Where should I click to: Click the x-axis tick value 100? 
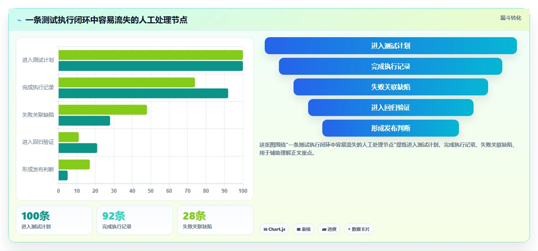point(243,191)
